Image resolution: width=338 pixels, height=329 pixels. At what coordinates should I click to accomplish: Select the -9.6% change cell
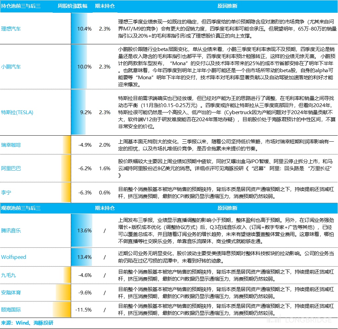85,292
